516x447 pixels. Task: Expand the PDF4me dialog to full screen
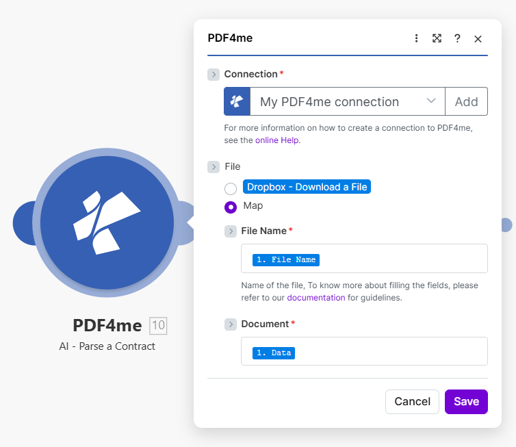click(437, 38)
